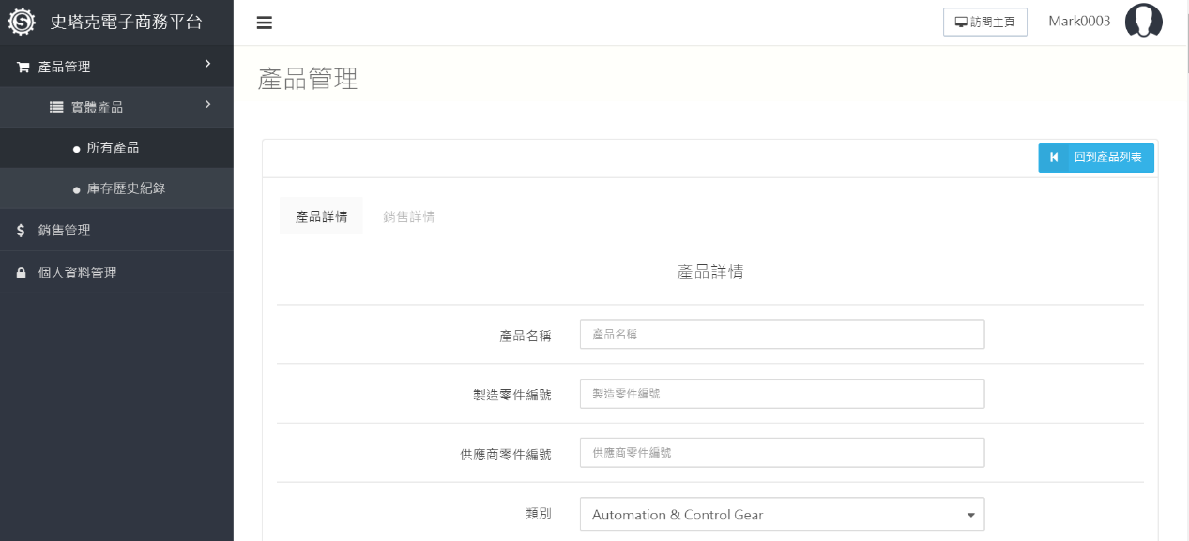The height and width of the screenshot is (541, 1189).
Task: Switch to the 銷售詳情 tab
Action: (x=408, y=217)
